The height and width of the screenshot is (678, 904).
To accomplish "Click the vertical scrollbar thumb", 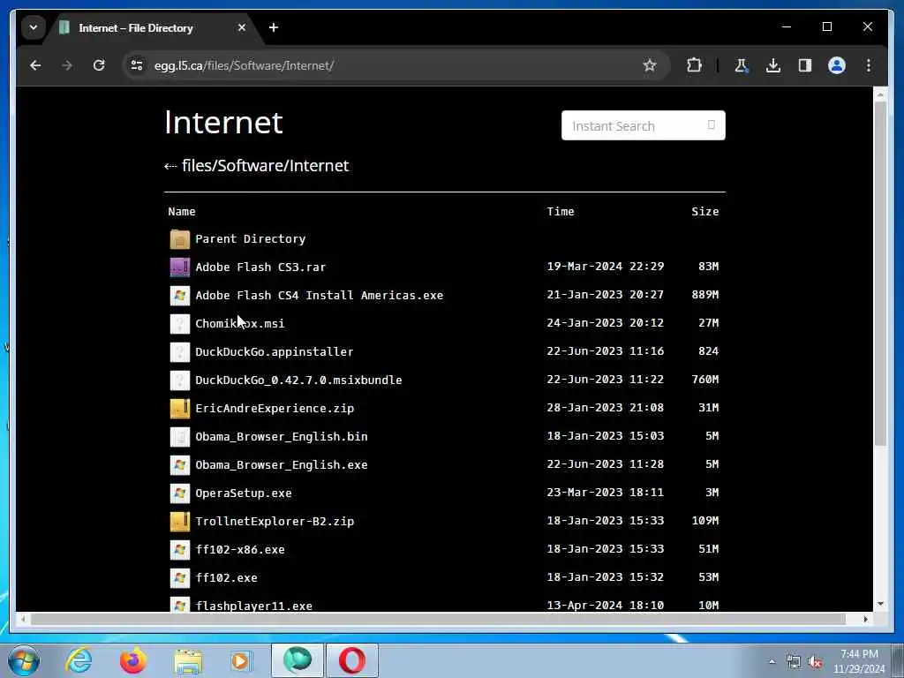I will point(880,274).
